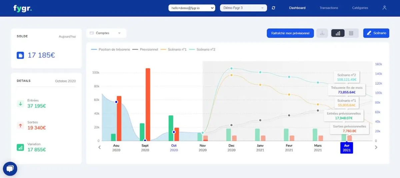Expand the Démo Fygr 3 selector
Viewport: 400px width, 178px height.
pos(243,8)
